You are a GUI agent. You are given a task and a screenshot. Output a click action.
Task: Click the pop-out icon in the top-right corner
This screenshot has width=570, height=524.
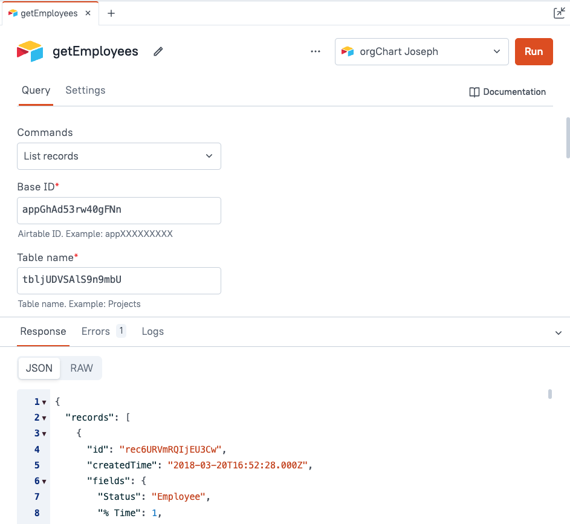click(x=560, y=12)
